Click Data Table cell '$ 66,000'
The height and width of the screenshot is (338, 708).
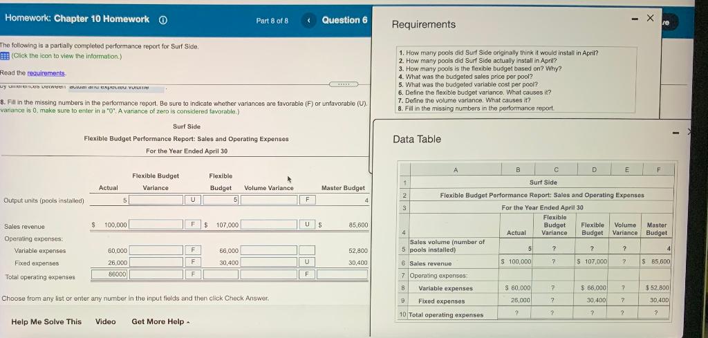(x=594, y=288)
